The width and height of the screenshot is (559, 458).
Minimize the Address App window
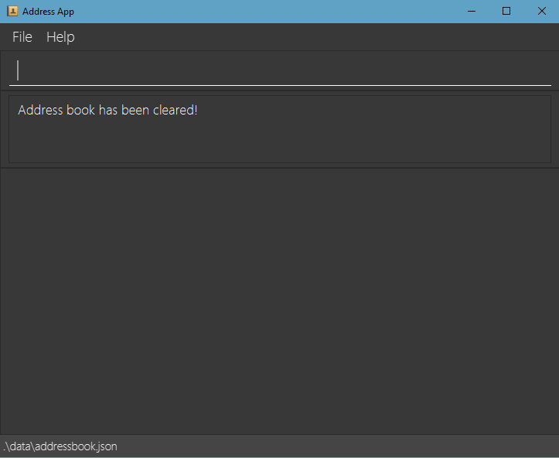click(x=472, y=11)
